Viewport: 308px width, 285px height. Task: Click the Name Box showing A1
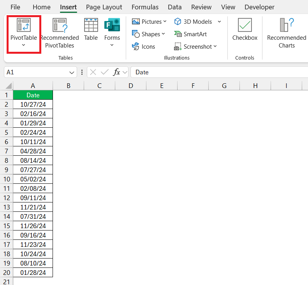40,72
